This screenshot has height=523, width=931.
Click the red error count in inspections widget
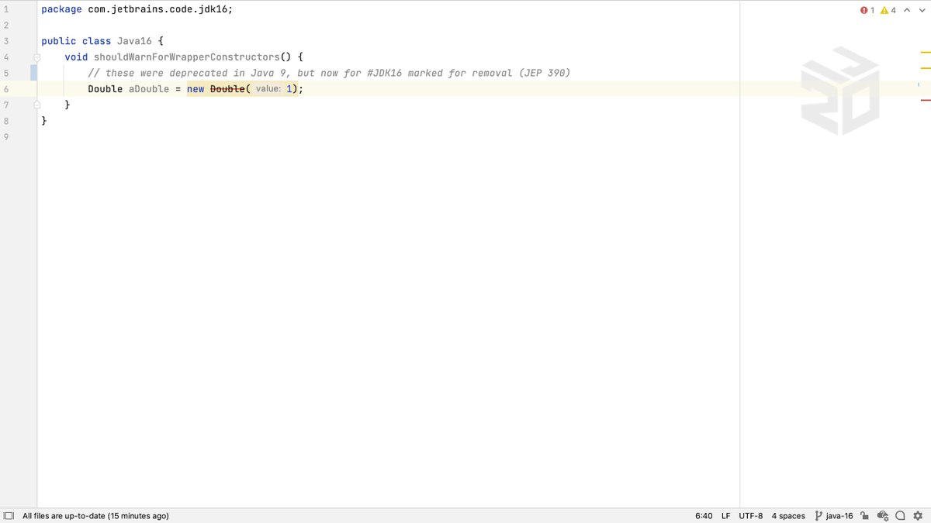867,10
